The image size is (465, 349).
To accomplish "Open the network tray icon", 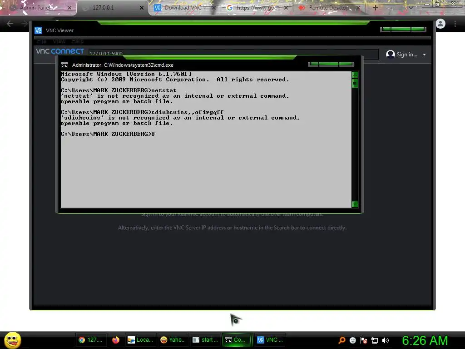I will pyautogui.click(x=375, y=340).
